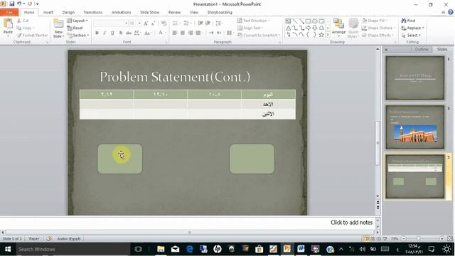The height and width of the screenshot is (256, 455).
Task: Open the font size dropdown
Action: (139, 23)
